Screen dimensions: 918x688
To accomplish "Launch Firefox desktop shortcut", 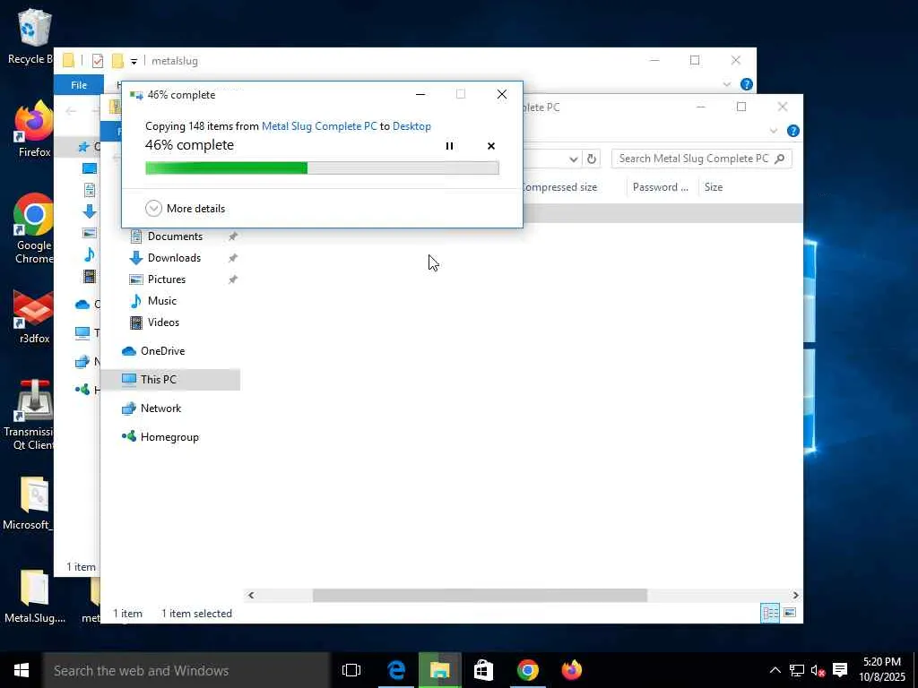I will [33, 131].
